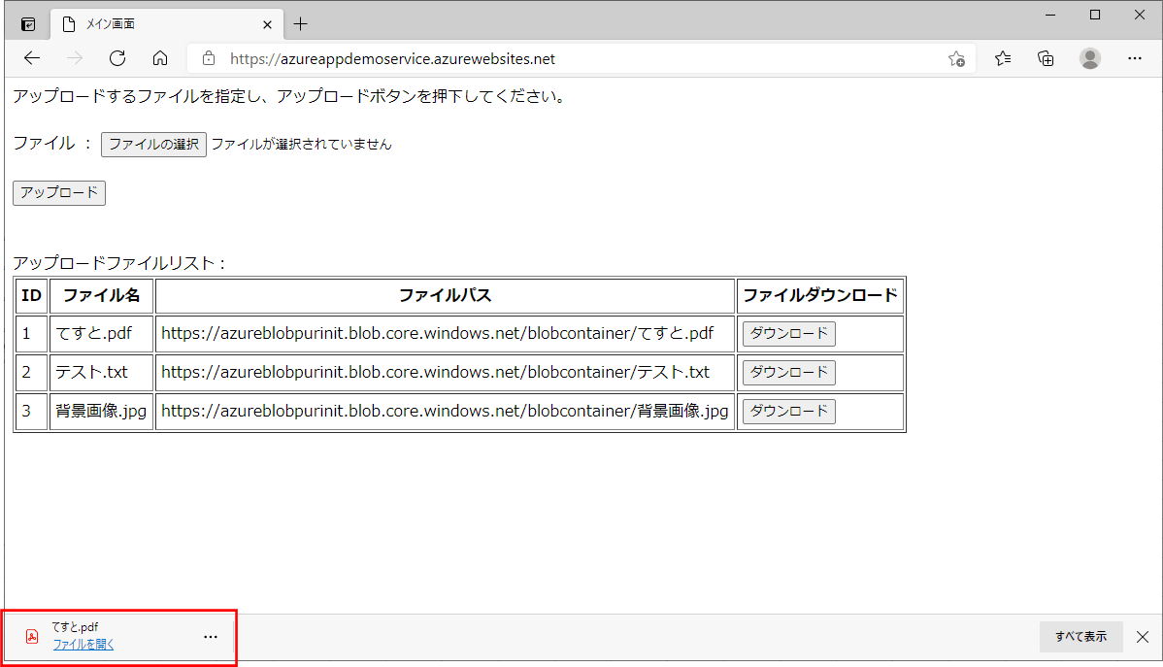Open the Favorites list icon
The height and width of the screenshot is (667, 1163).
1003,58
